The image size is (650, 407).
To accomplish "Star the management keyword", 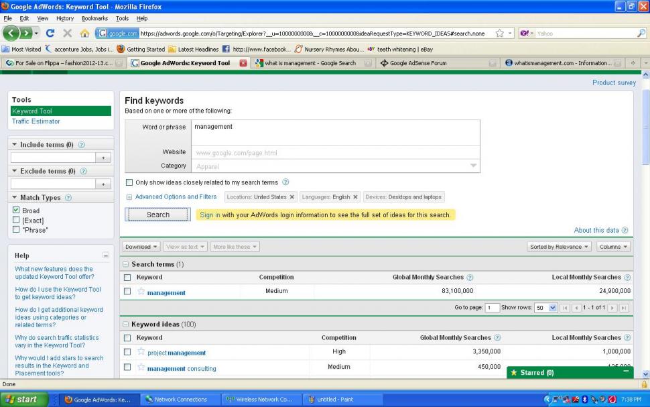I will [141, 291].
